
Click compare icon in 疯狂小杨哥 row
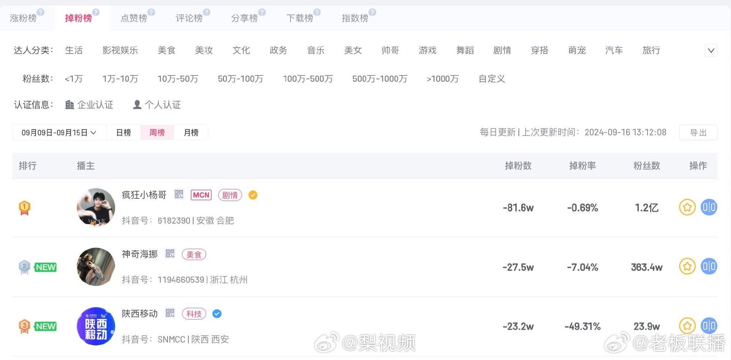pyautogui.click(x=709, y=208)
